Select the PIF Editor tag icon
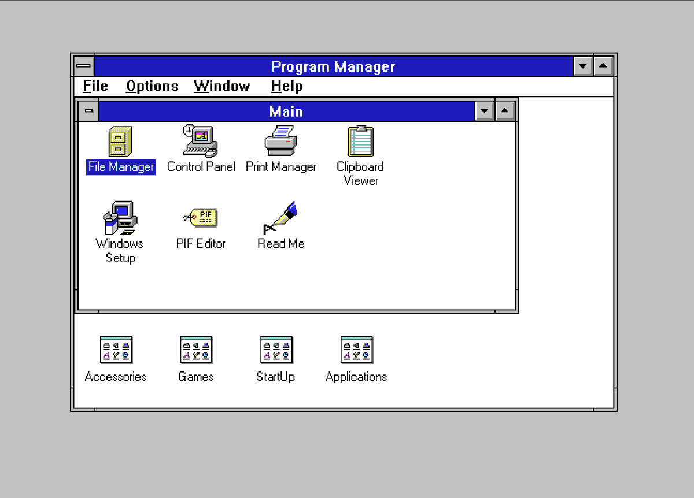694x498 pixels. tap(200, 218)
